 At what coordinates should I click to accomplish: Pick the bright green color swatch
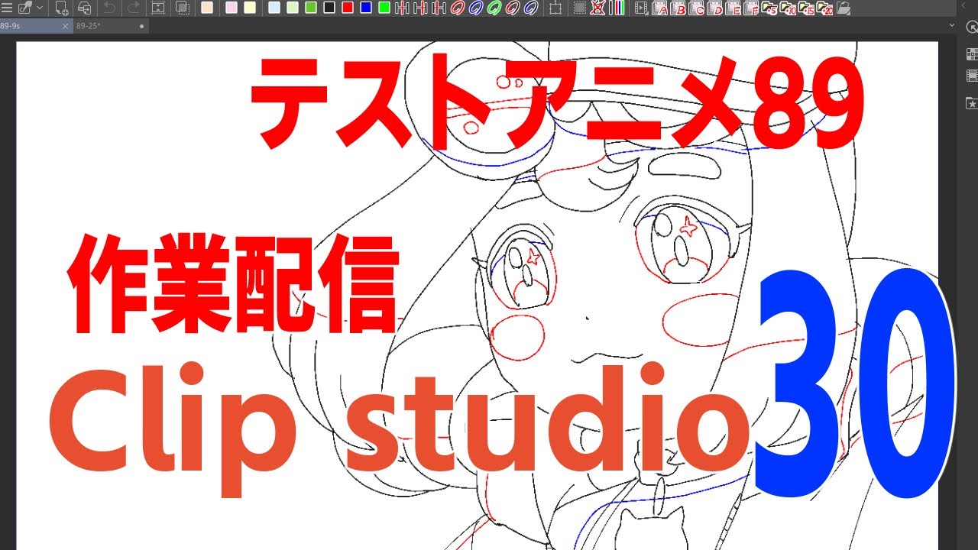[384, 8]
